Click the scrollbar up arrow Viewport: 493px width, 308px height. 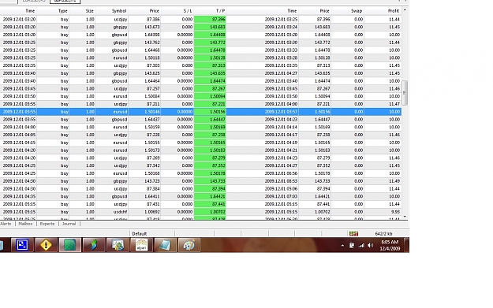coord(405,10)
